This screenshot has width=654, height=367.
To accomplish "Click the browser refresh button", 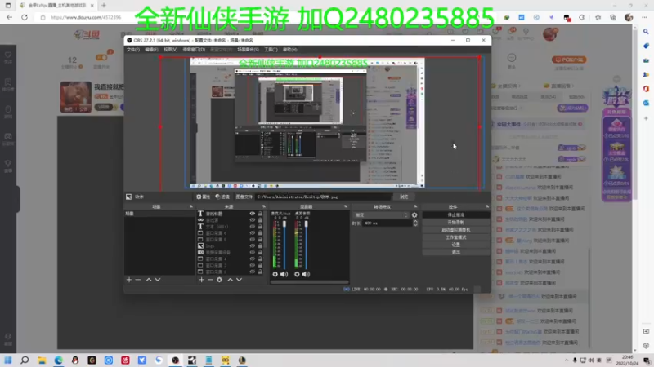I will click(25, 17).
